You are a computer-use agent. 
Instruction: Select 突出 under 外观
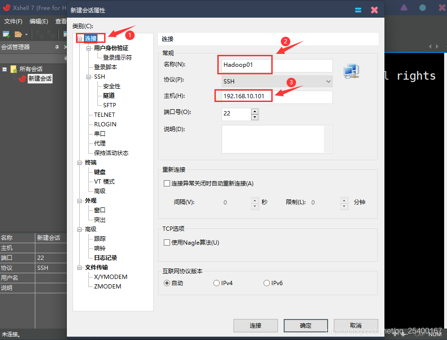point(100,220)
